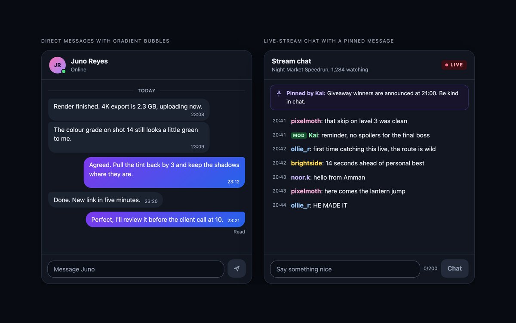Click the MOD badge next to Kai
The image size is (516, 323).
pos(299,135)
